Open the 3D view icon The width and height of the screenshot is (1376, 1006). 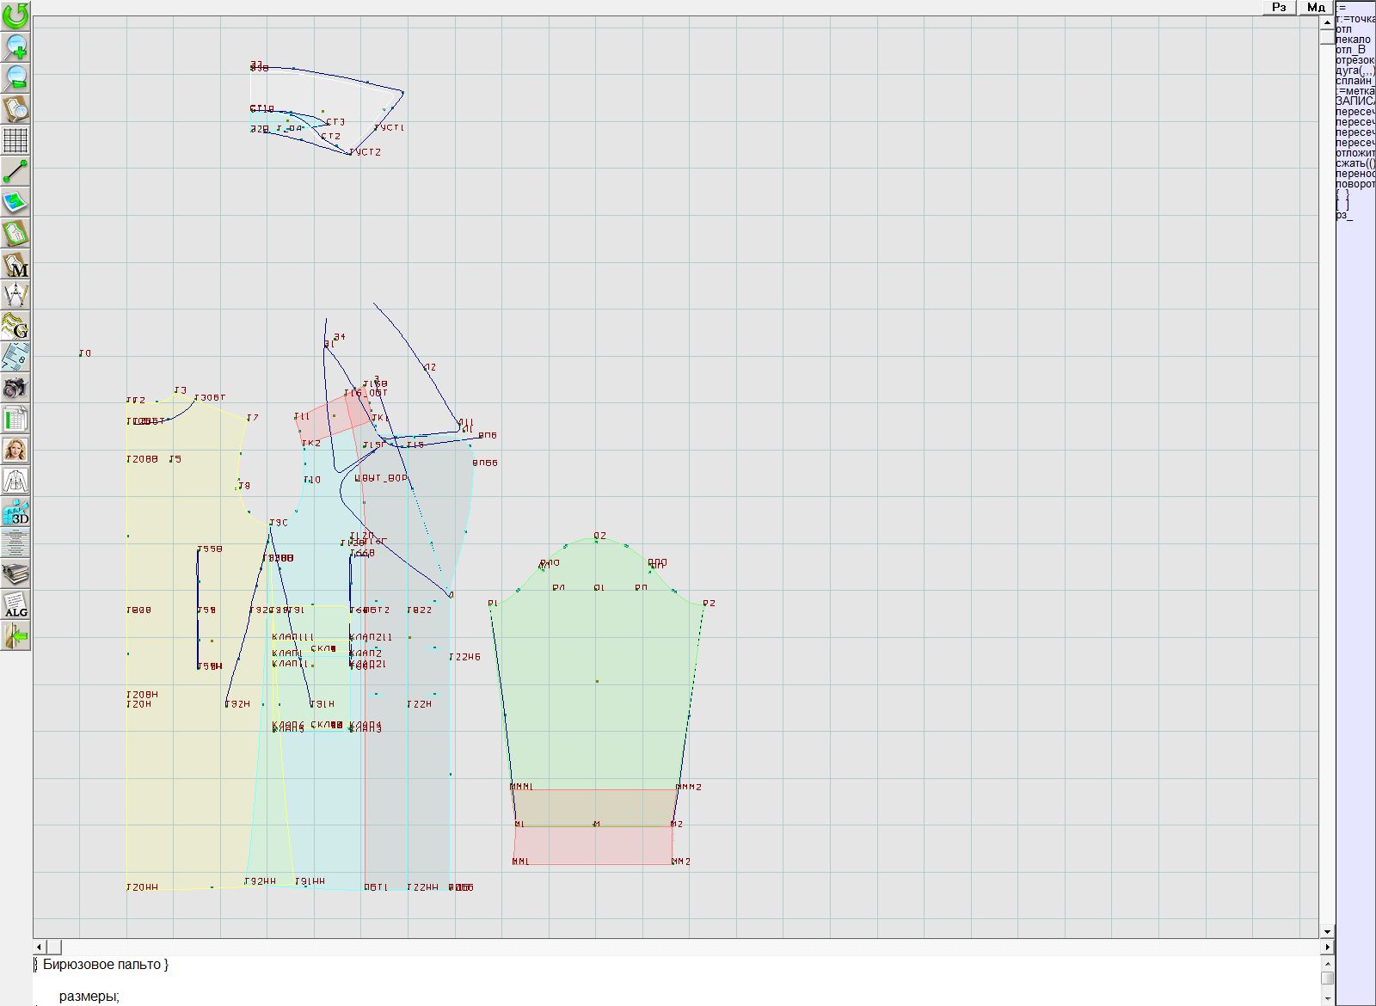[15, 512]
